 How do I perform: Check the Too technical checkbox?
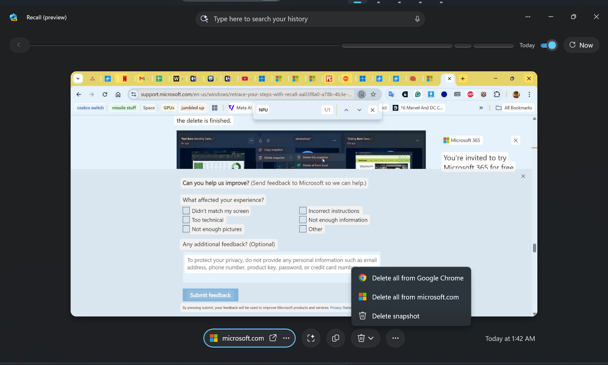[x=186, y=220]
